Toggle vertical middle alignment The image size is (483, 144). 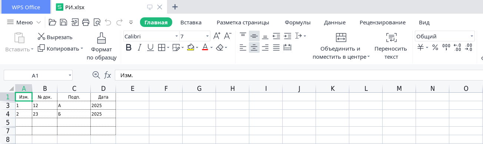point(254,36)
